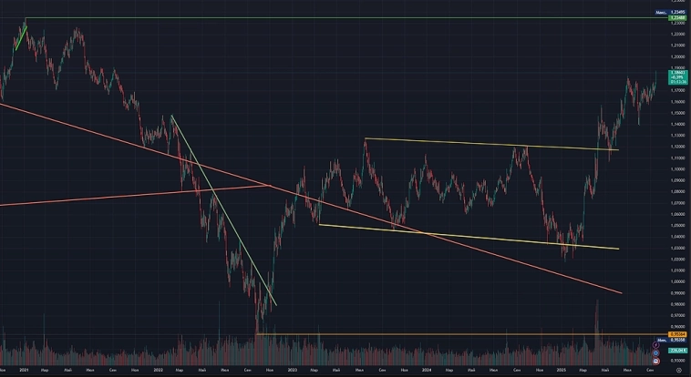Click the volume label 236,04 K
The width and height of the screenshot is (691, 377).
[x=677, y=350]
